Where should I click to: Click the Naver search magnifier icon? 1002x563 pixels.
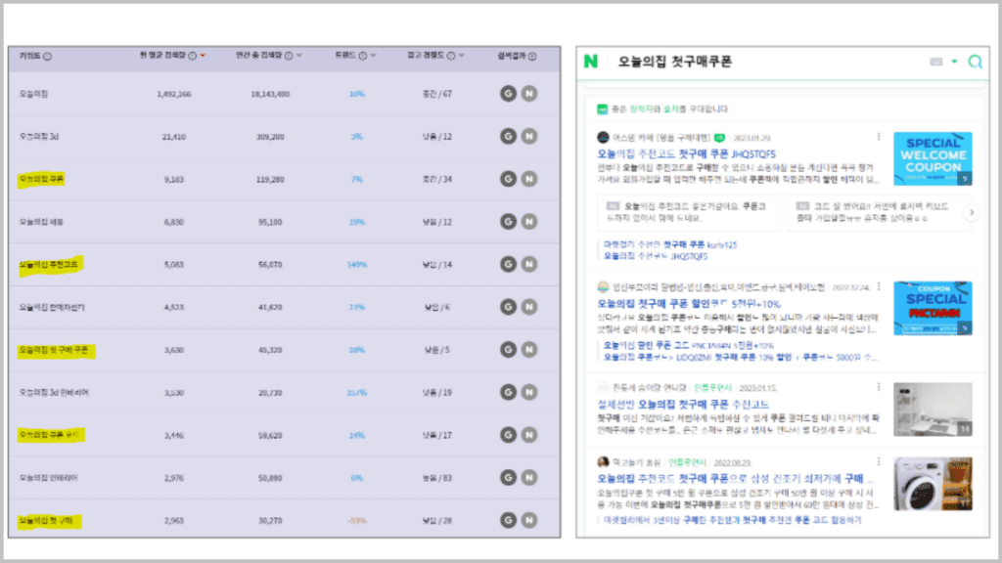coord(976,62)
